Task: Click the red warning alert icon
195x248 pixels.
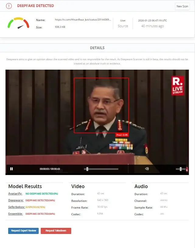Action: point(9,6)
